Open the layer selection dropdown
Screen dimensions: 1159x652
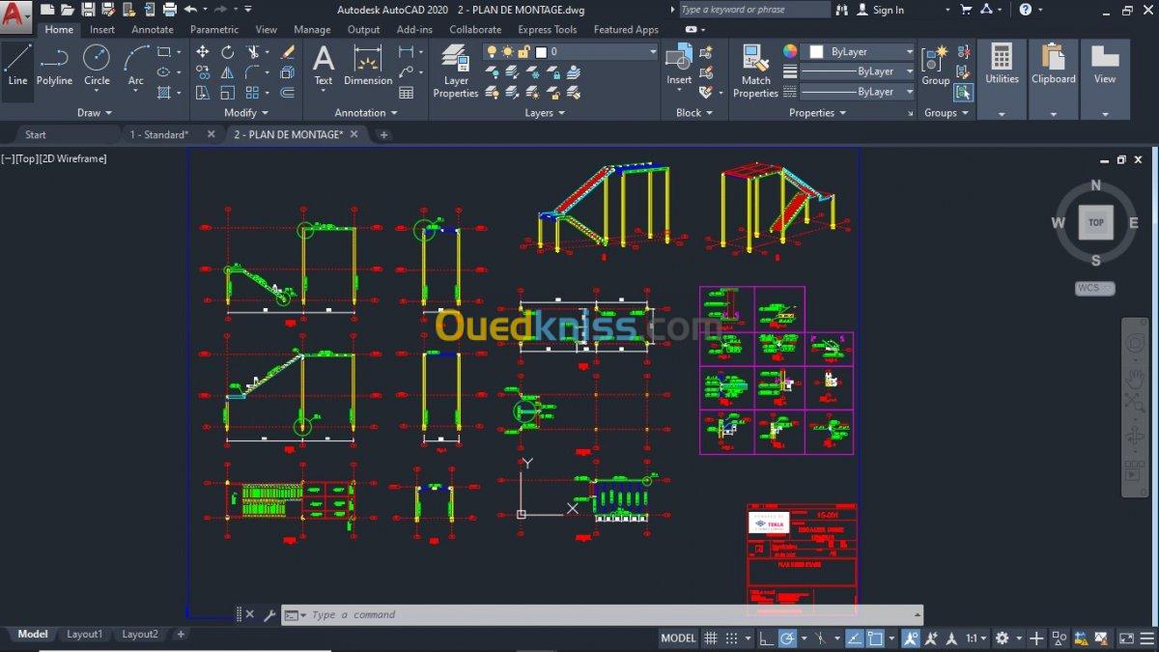(x=571, y=52)
